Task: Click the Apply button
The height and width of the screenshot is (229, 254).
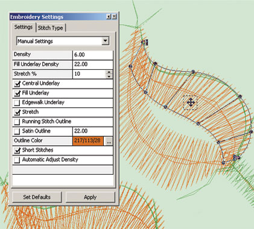Action: tap(90, 197)
